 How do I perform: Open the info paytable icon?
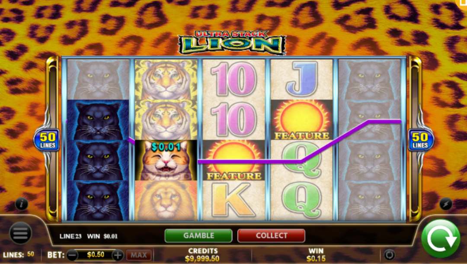pyautogui.click(x=22, y=204)
